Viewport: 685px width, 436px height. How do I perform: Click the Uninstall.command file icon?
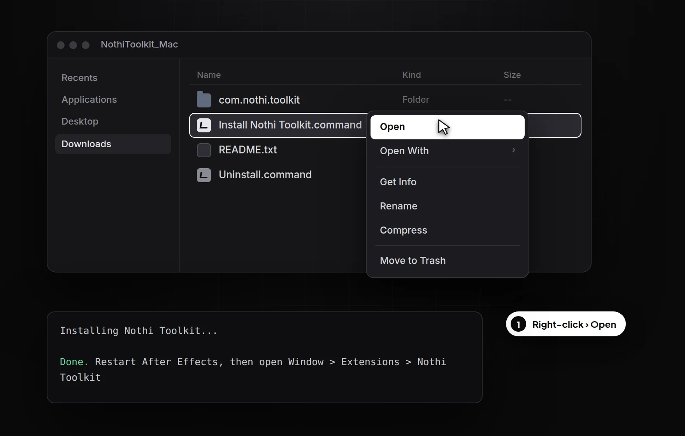[x=204, y=175]
